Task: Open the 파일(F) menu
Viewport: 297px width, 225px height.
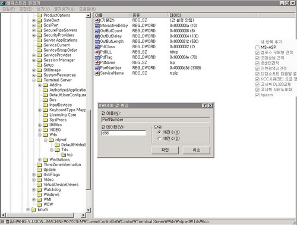Action: 8,9
